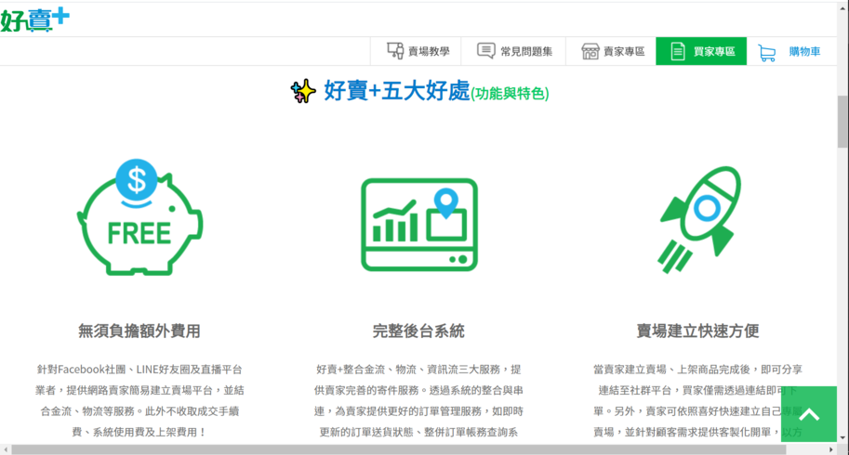Click the horizontal scrollbar thumb
Image resolution: width=849 pixels, height=455 pixels.
click(x=399, y=449)
